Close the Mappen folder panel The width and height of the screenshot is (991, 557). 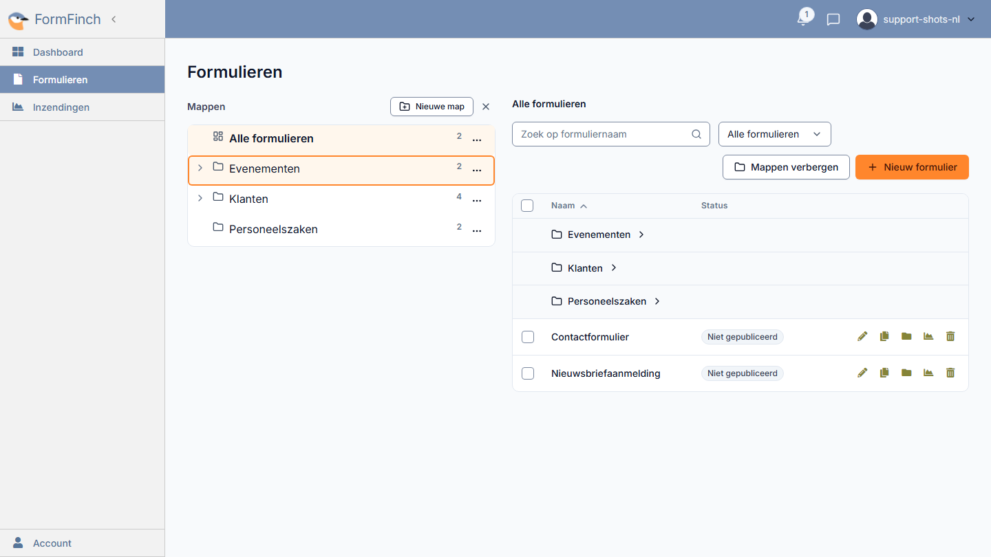pyautogui.click(x=486, y=107)
